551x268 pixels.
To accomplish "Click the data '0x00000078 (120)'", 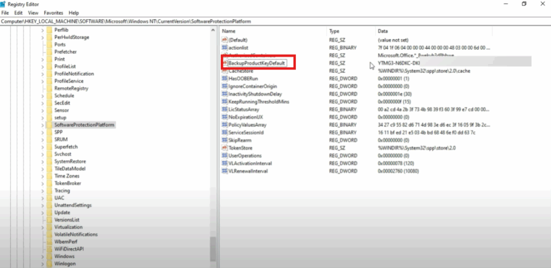I will click(x=395, y=163).
